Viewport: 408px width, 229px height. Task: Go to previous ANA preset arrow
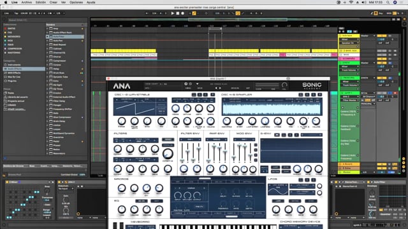tap(216, 88)
